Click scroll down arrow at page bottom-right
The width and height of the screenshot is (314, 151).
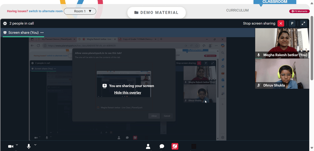pos(312,148)
